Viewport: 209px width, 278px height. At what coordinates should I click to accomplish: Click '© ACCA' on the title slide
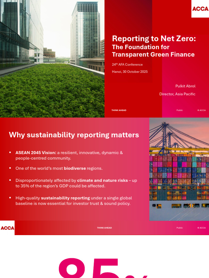pos(201,110)
